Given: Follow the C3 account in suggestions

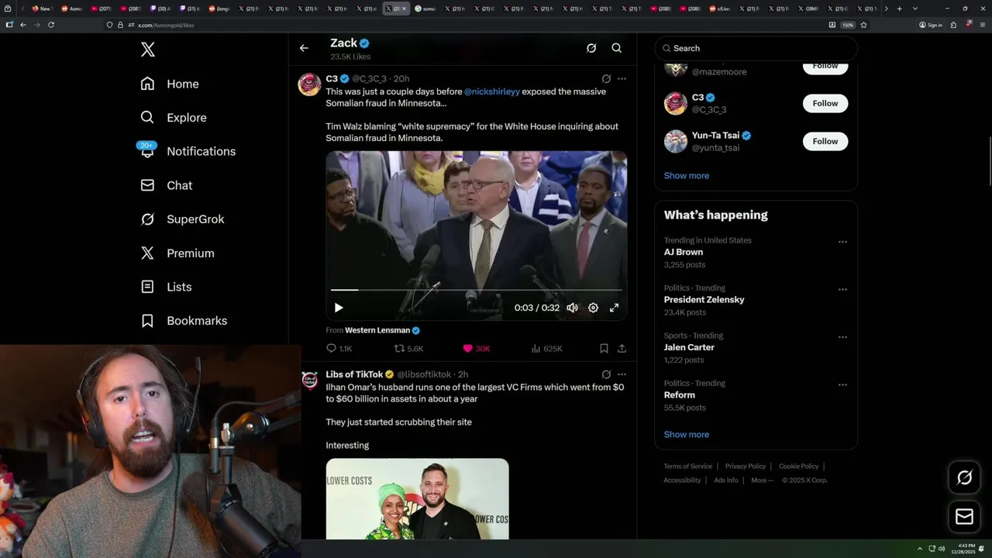Looking at the screenshot, I should pyautogui.click(x=825, y=103).
